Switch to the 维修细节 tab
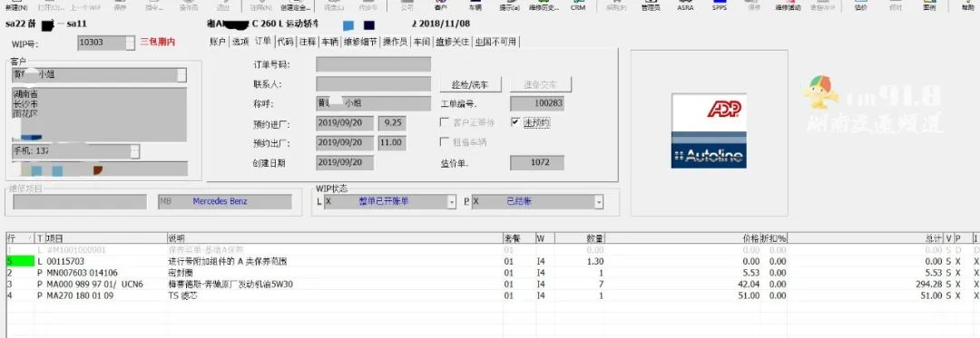The image size is (980, 338). point(360,42)
